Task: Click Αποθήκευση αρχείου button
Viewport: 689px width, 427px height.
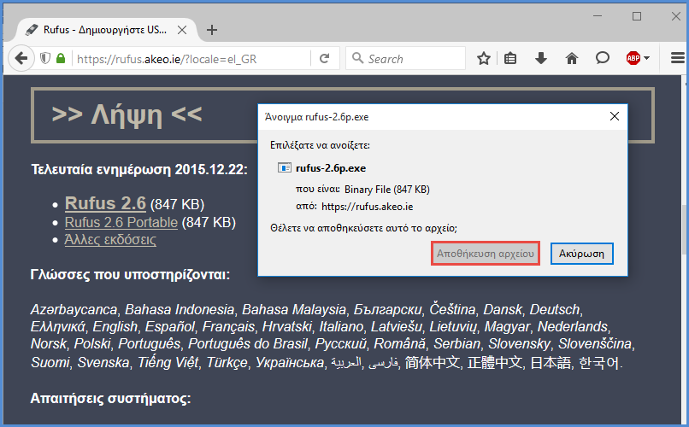Action: tap(485, 254)
